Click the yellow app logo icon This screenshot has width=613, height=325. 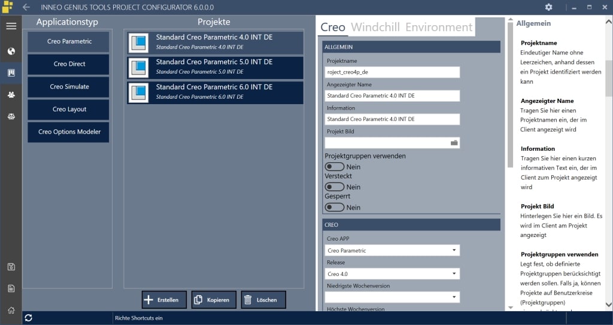(7, 7)
